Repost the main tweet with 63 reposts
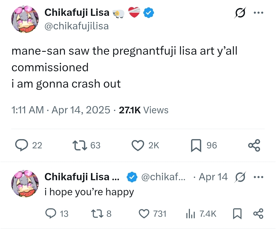 [x=80, y=145]
